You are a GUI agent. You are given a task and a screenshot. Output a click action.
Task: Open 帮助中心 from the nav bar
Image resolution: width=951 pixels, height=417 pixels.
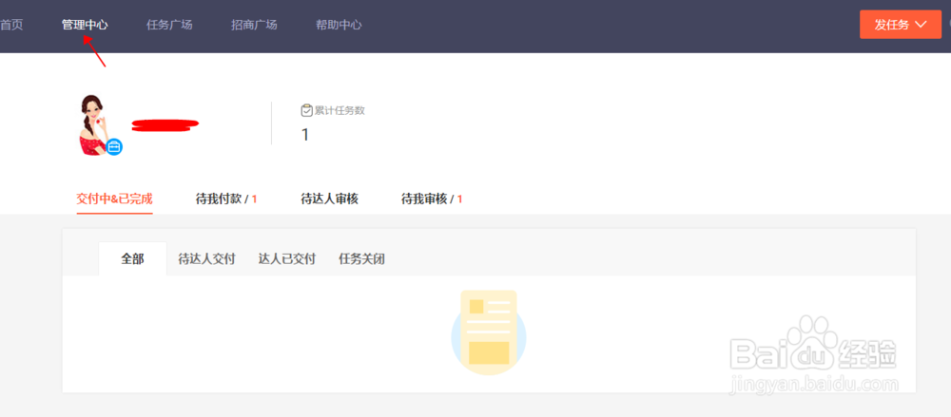tap(340, 25)
